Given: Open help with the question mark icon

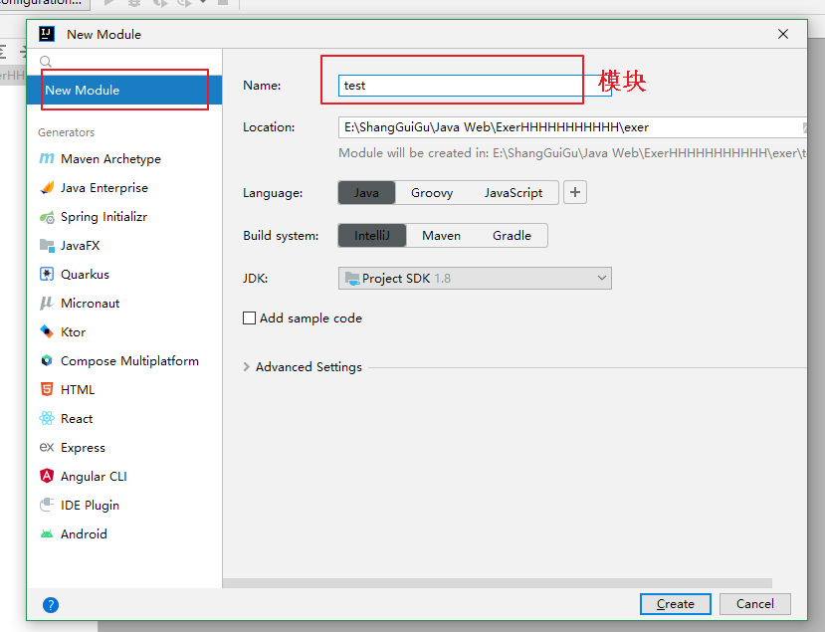Looking at the screenshot, I should tap(51, 605).
